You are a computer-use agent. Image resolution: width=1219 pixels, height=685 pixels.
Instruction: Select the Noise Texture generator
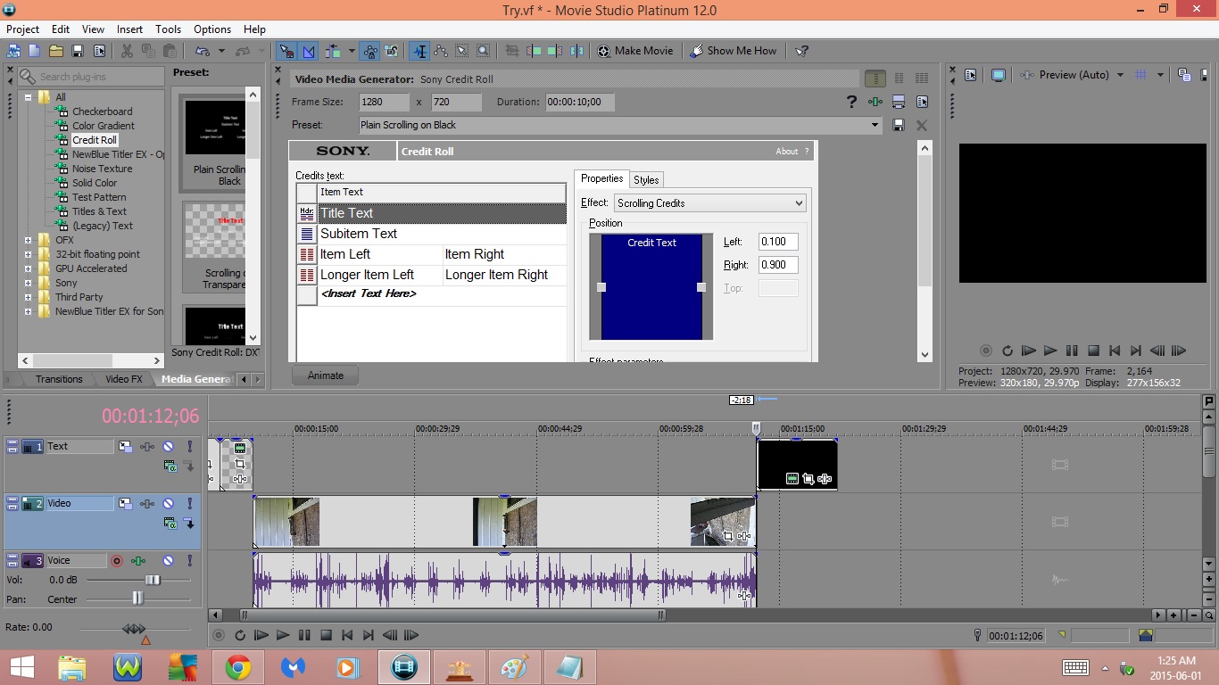pyautogui.click(x=102, y=169)
